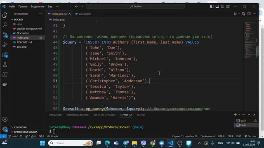Screen dimensions: 264x148
Task: Click the code minimap preview
Action: (250, 40)
